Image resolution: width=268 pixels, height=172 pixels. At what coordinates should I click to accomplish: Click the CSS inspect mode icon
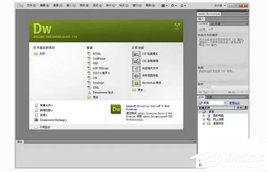pos(136,54)
